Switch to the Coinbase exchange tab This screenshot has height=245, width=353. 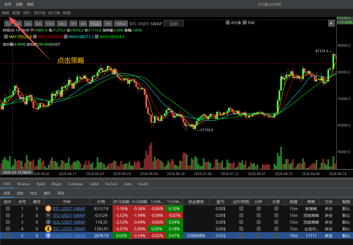pyautogui.click(x=76, y=184)
